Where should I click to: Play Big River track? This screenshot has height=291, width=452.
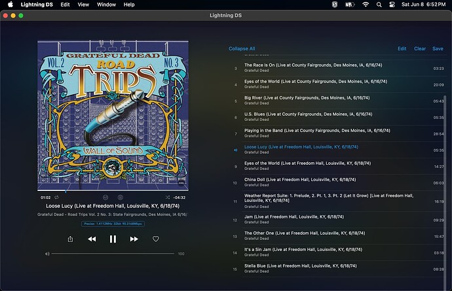[x=339, y=101]
